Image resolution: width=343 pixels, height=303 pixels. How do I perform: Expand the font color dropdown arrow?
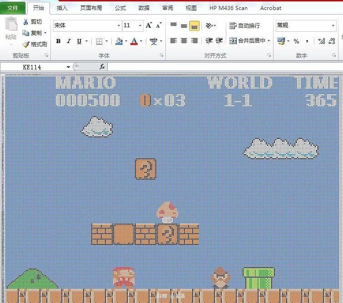[x=141, y=41]
